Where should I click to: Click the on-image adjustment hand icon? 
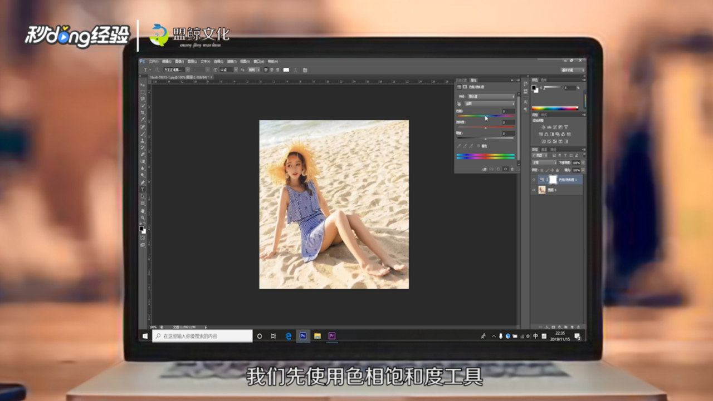pyautogui.click(x=459, y=103)
